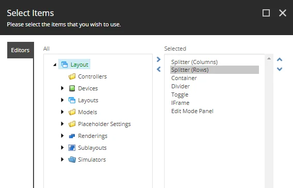Select Divider in Selected list
Viewport: 293px width, 188px height.
[x=181, y=86]
